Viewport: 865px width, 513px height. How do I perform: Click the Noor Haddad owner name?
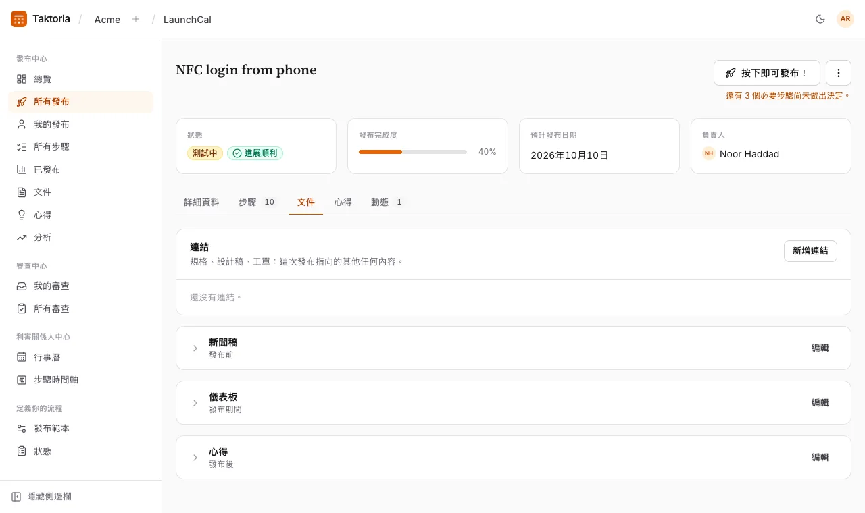pyautogui.click(x=749, y=154)
